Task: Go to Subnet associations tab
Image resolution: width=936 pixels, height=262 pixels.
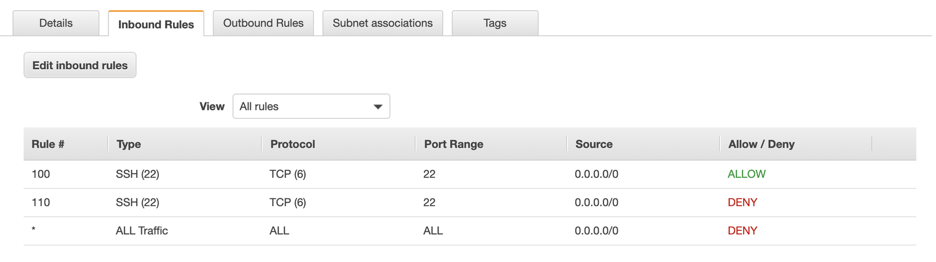Action: click(382, 23)
